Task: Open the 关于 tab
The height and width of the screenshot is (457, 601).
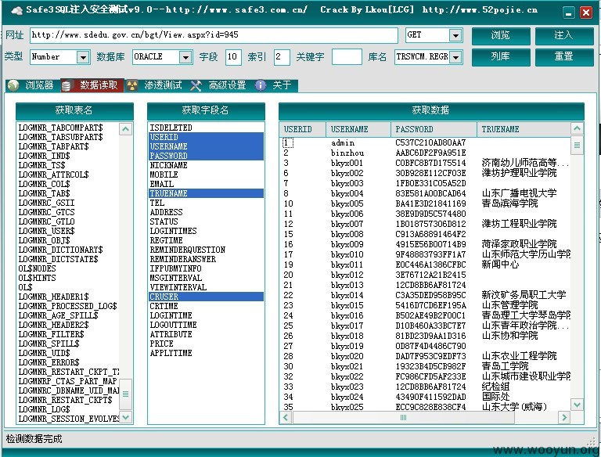Action: [x=275, y=85]
